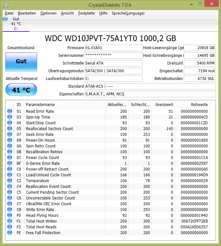Click status orb for UltraDMA CRC Error Count
221x246 pixels.
pos(10,204)
